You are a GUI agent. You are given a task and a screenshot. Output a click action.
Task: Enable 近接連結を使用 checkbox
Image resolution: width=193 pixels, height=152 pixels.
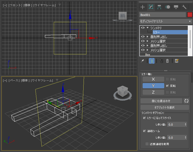147,144
